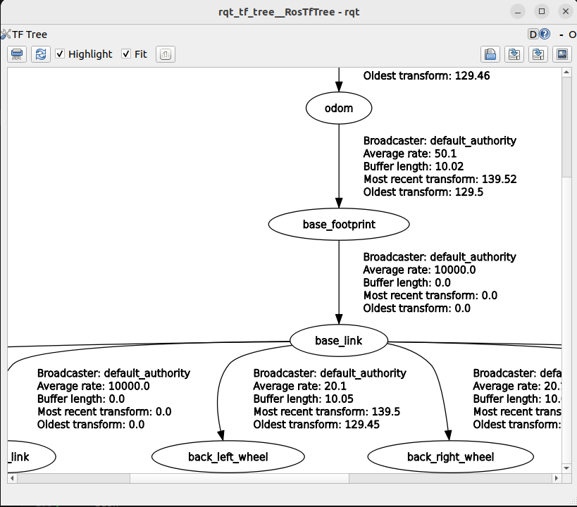Refresh the TF tree graph
Viewport: 577px width, 507px height.
point(40,54)
